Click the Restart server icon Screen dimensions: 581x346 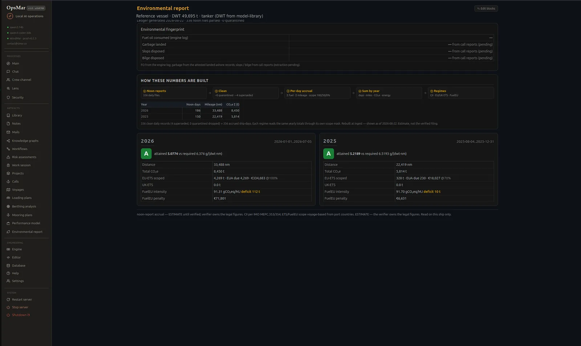(8, 300)
